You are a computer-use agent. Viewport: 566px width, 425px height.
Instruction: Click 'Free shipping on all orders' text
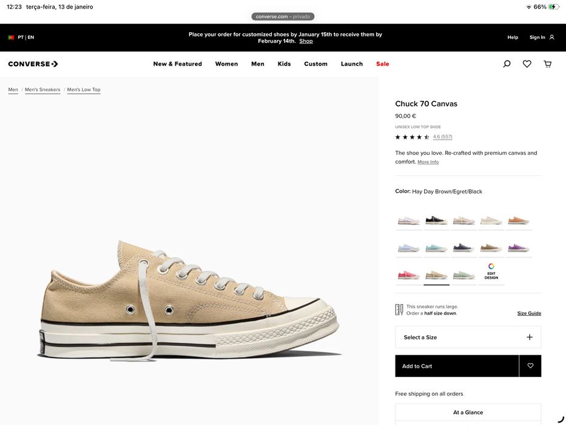(429, 394)
